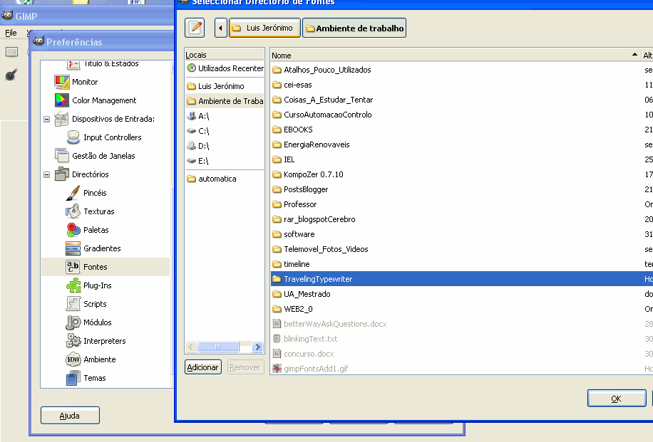This screenshot has height=442, width=653.
Task: Click the back arrow in path bar
Action: [221, 28]
